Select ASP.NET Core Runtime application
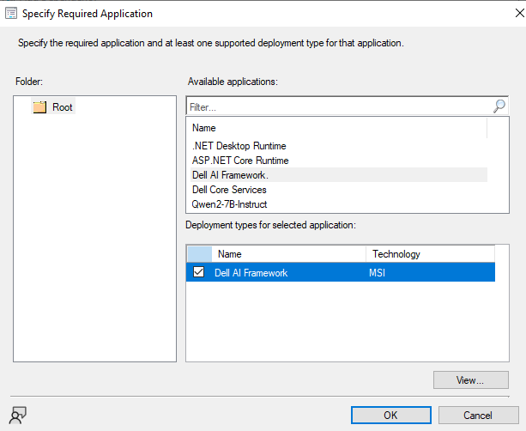 point(240,161)
